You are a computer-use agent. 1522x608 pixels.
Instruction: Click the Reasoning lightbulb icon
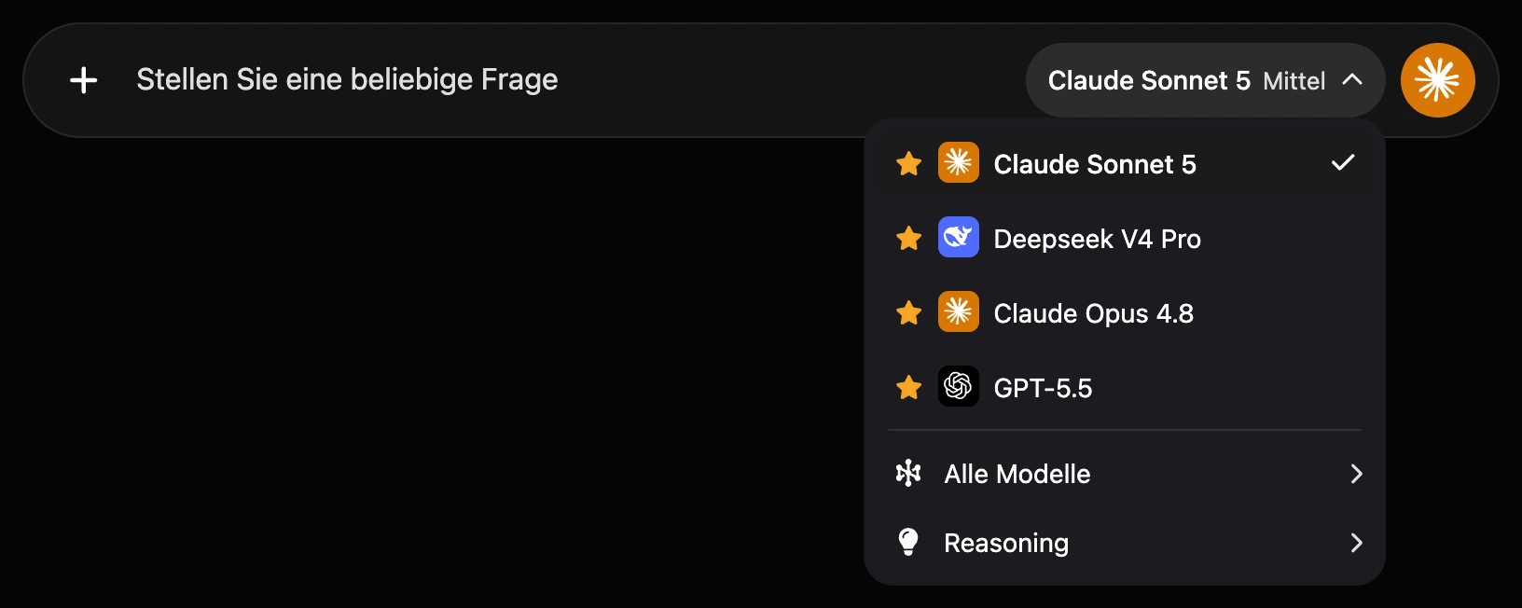pos(908,542)
